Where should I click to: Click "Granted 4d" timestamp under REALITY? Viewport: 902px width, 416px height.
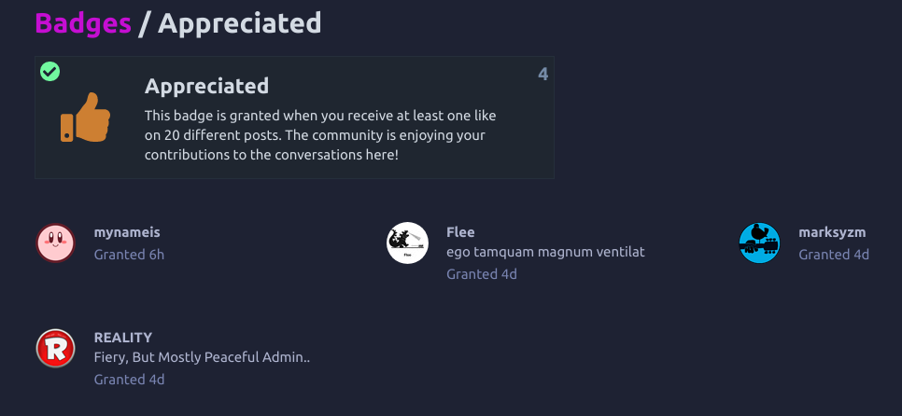pyautogui.click(x=129, y=380)
